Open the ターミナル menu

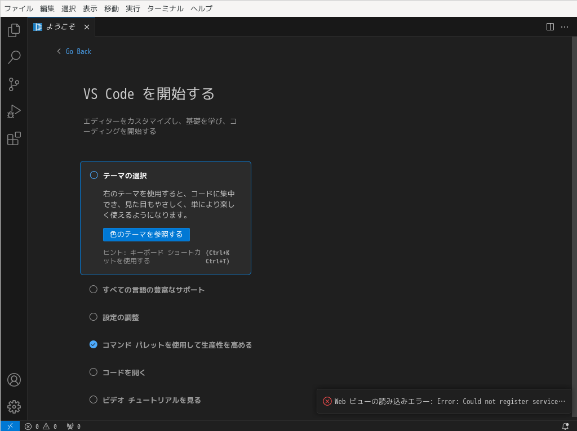coord(165,8)
